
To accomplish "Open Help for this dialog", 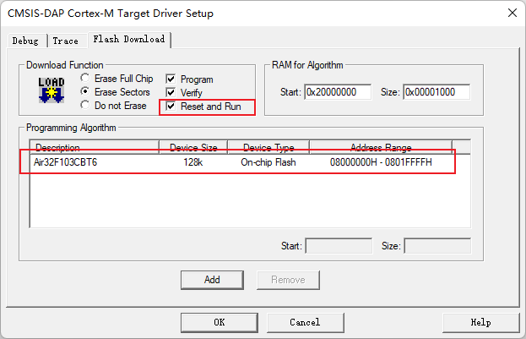I will (x=480, y=322).
